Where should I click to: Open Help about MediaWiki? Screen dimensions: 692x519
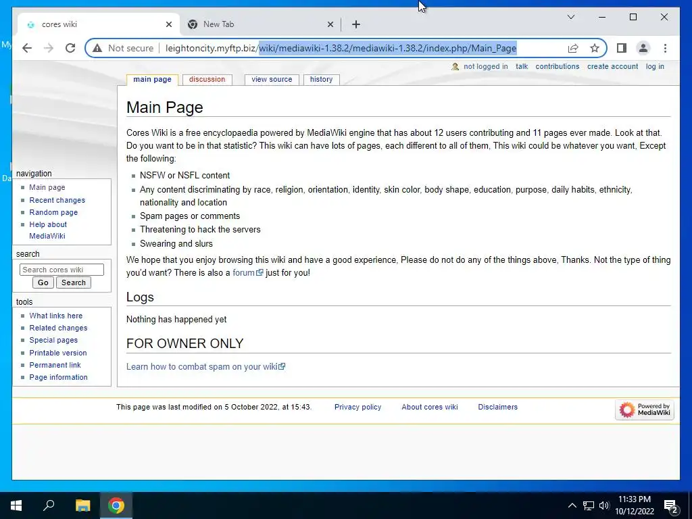48,230
